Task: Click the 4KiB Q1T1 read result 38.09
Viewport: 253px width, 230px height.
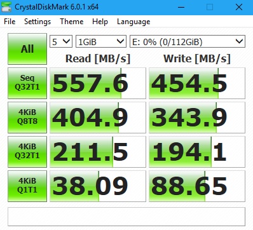Action: click(x=98, y=186)
